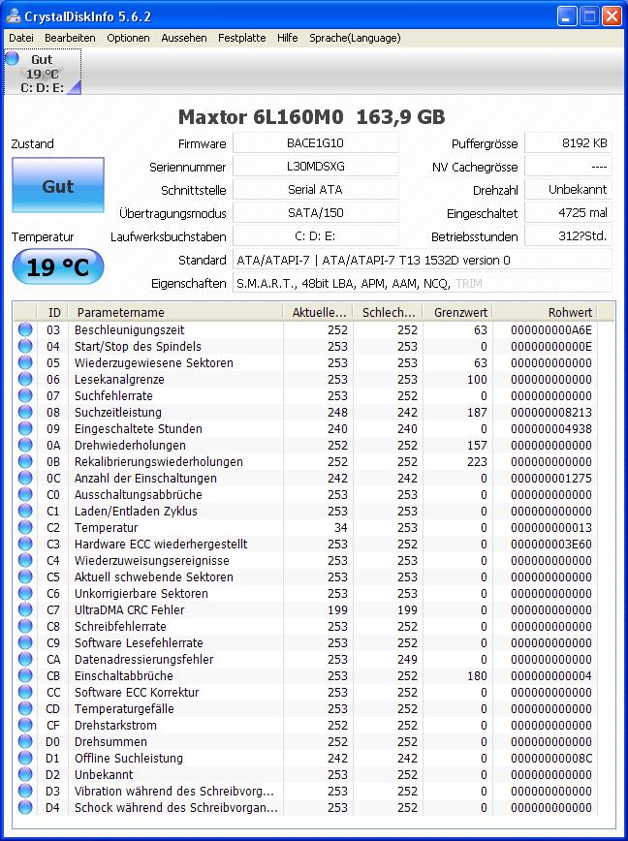
Task: Click the Standard field ATA/ATAPI-7
Action: coord(423,260)
